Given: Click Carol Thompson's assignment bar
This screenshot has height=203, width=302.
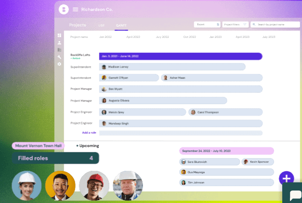Looking at the screenshot, I should [225, 112].
